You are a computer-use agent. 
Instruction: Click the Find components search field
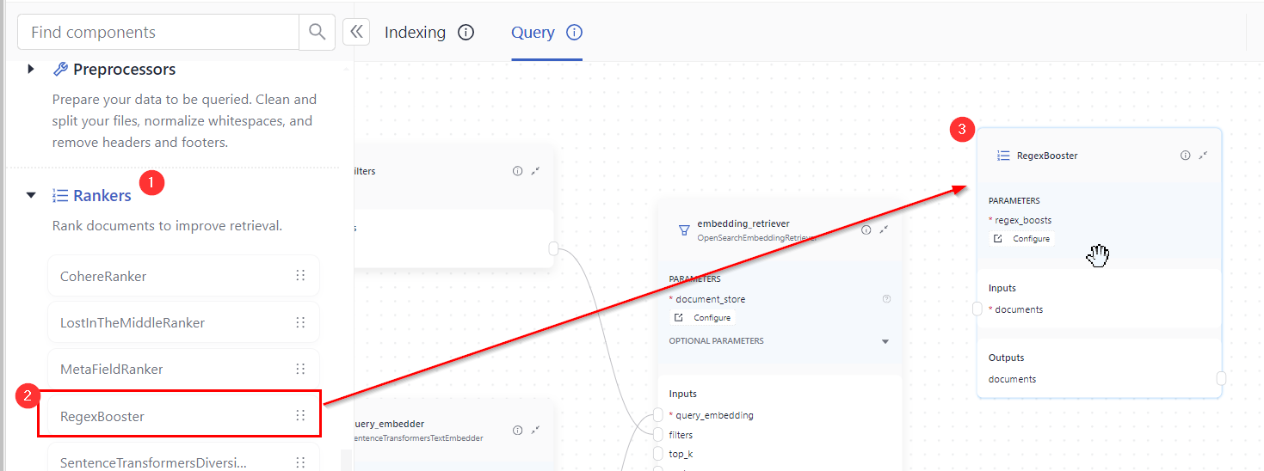(158, 32)
